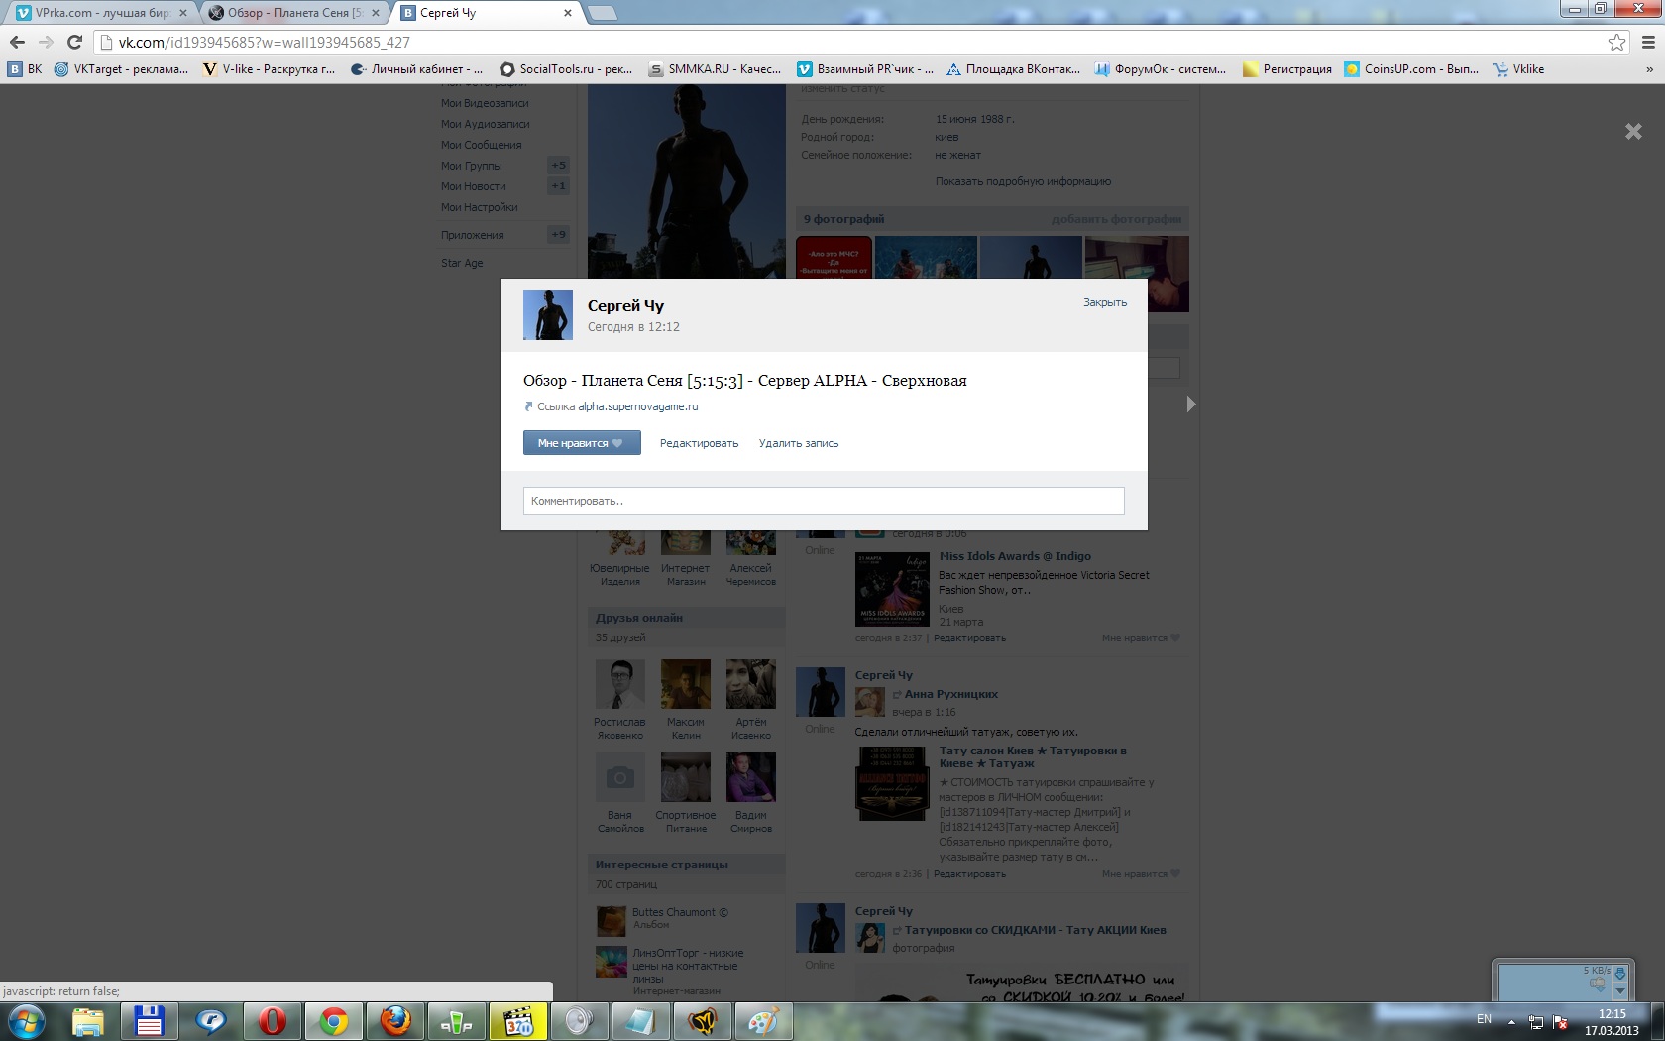Open 'Мои Видеозаписи' in the sidebar
The height and width of the screenshot is (1041, 1669).
pos(485,103)
